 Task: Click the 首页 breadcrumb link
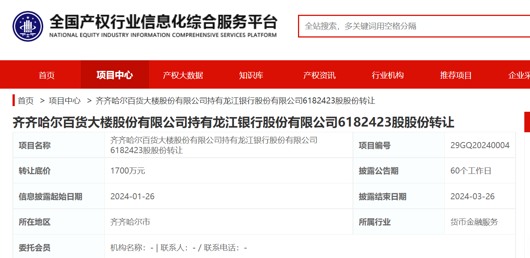click(26, 101)
